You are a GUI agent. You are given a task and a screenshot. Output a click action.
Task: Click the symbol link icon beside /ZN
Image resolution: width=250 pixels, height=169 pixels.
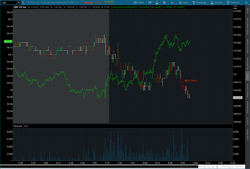[23, 2]
